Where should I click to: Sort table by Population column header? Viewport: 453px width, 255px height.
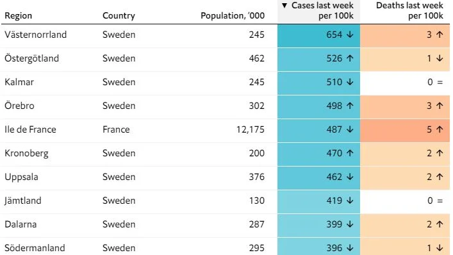tap(233, 15)
